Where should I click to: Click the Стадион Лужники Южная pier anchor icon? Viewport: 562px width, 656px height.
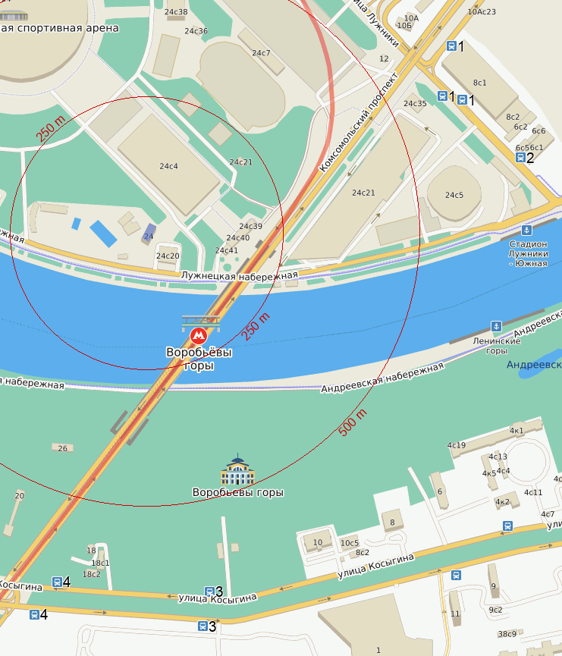click(526, 230)
